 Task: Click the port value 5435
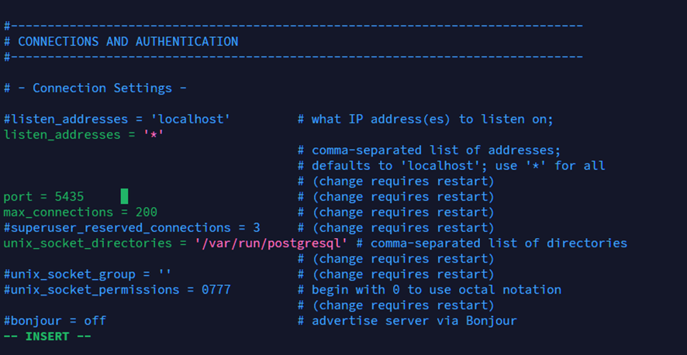(69, 197)
